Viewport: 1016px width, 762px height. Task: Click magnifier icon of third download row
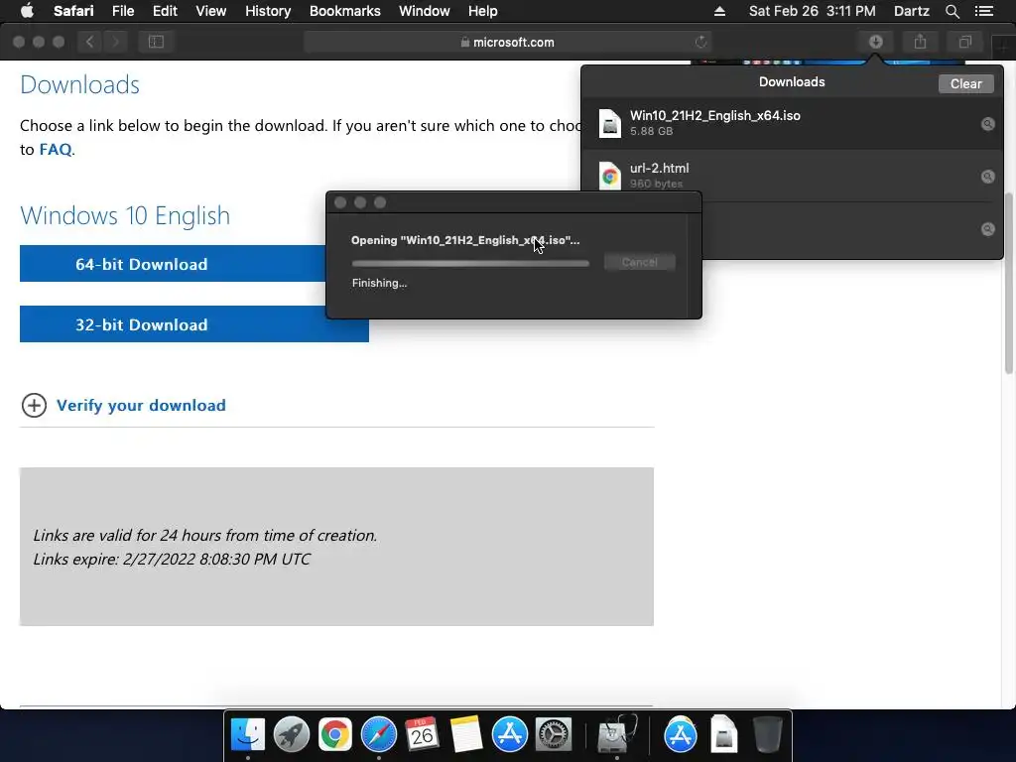tap(987, 229)
